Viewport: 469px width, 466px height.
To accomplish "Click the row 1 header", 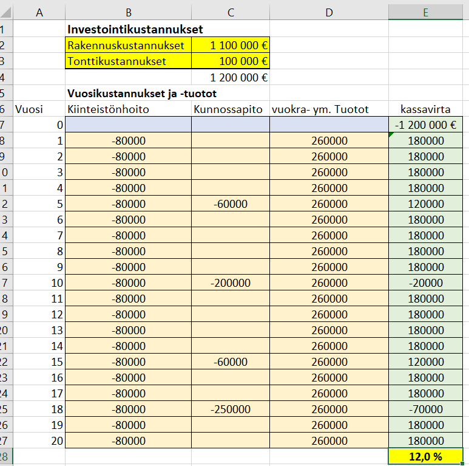I will point(6,29).
